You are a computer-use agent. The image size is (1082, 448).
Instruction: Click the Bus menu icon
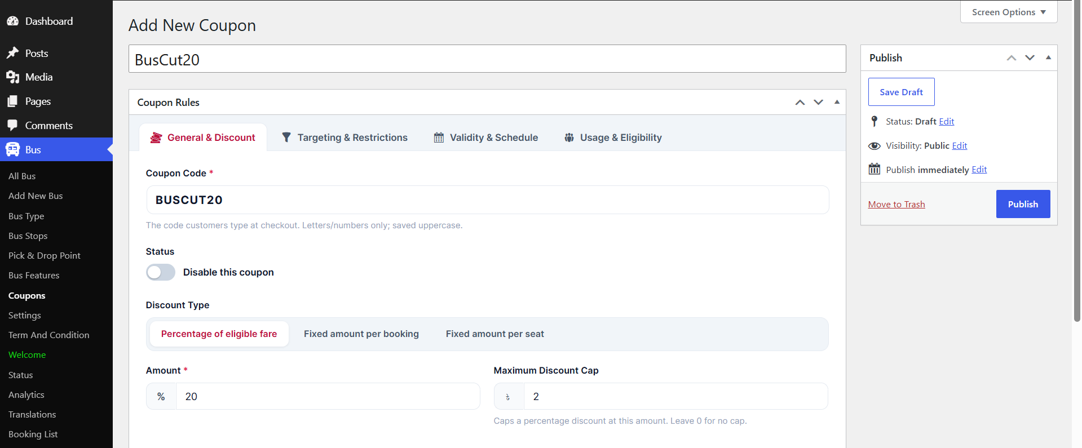coord(13,149)
